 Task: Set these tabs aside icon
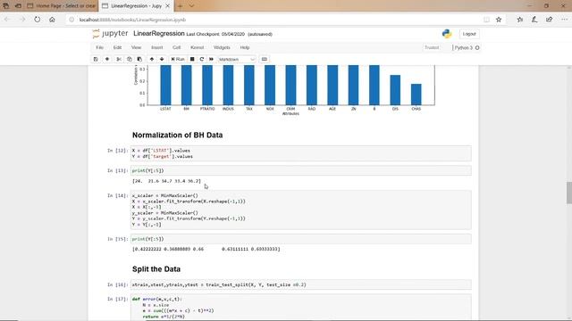(18, 6)
